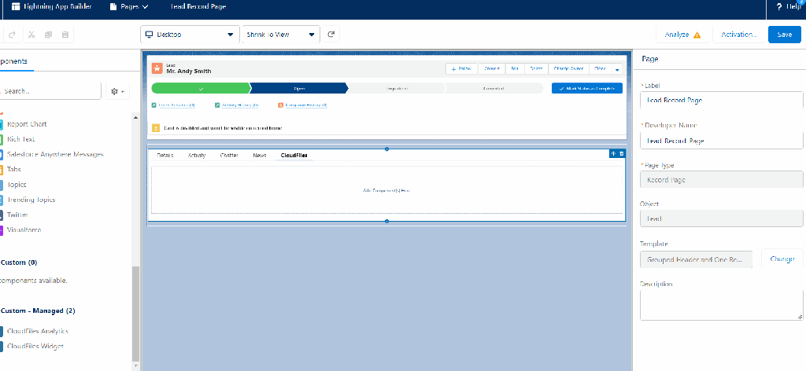Select the Open stage in path

tap(299, 88)
